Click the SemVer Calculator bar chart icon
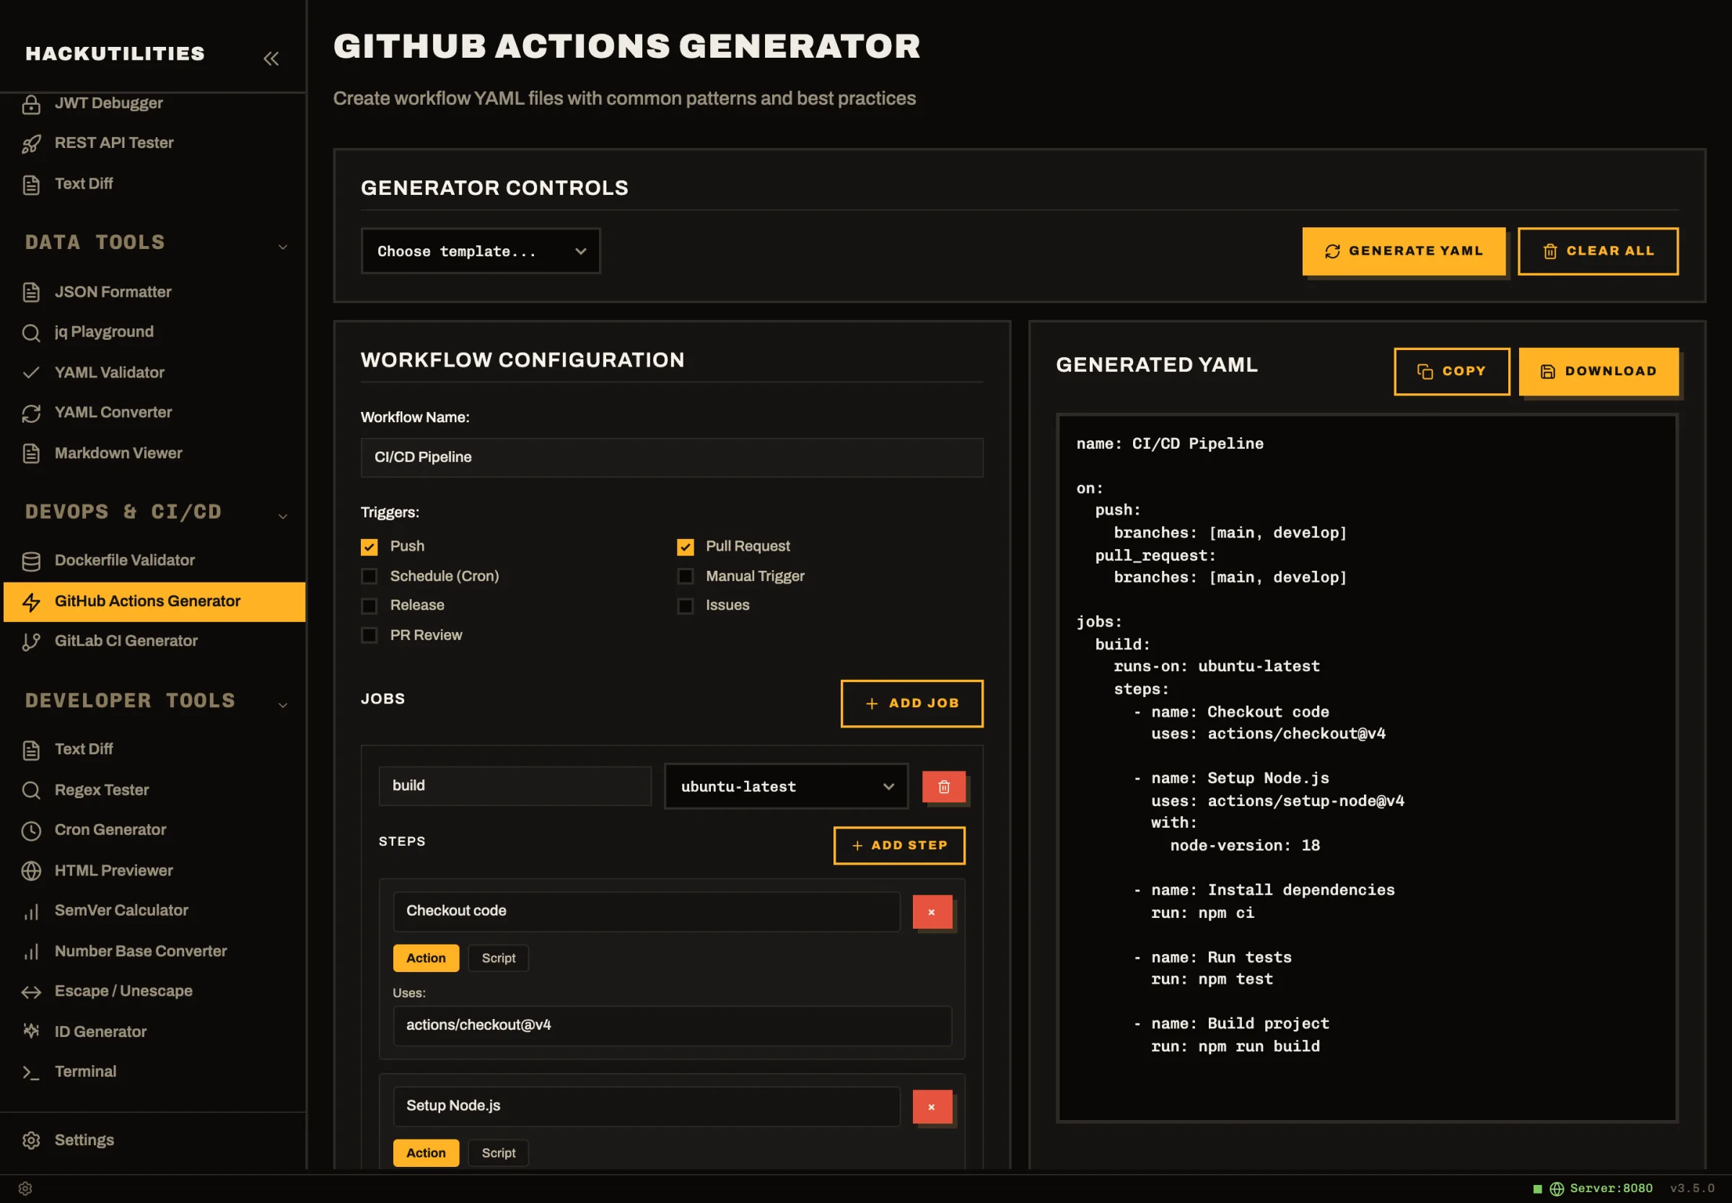 (31, 911)
